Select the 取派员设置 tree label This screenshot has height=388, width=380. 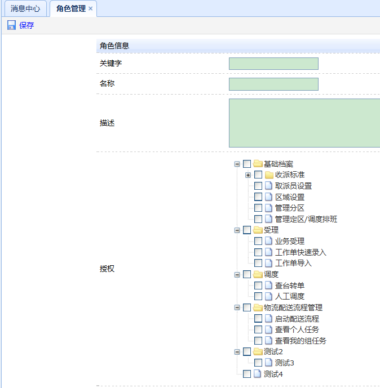[293, 186]
